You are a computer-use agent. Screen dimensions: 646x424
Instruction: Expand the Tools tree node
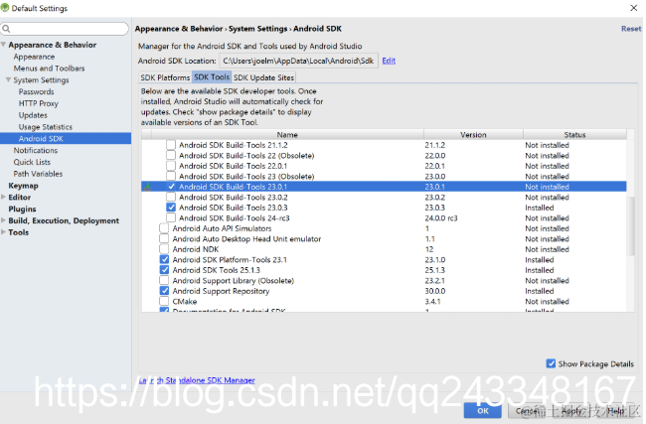coord(3,232)
